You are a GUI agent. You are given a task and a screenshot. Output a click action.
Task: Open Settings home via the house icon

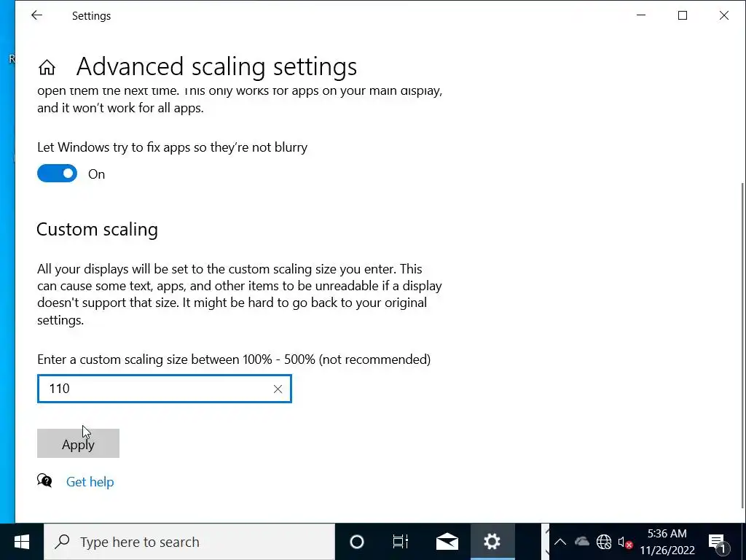[47, 67]
